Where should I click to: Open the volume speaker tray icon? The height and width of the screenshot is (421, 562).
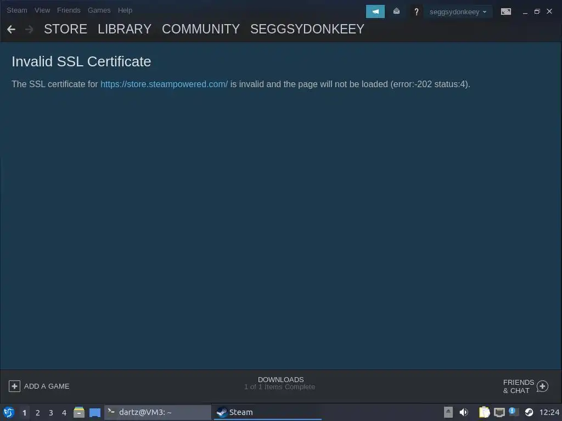coord(464,412)
